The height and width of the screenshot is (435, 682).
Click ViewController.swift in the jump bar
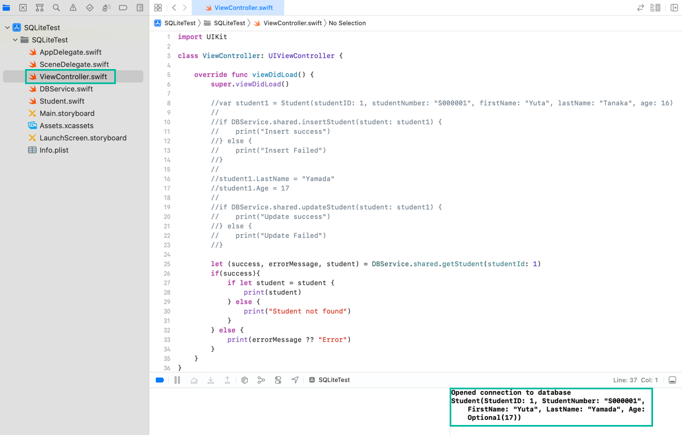288,23
